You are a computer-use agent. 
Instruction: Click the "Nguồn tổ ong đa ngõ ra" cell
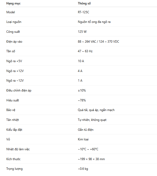(x=94, y=22)
